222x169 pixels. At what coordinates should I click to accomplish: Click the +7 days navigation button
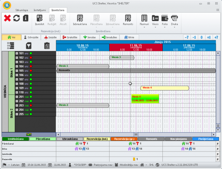point(216,37)
